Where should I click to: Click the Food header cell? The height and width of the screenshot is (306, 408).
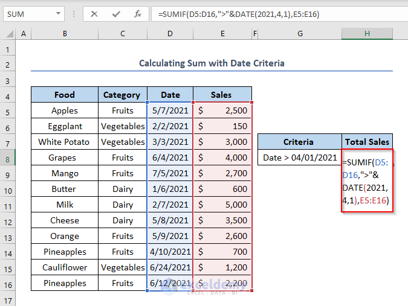(x=65, y=95)
